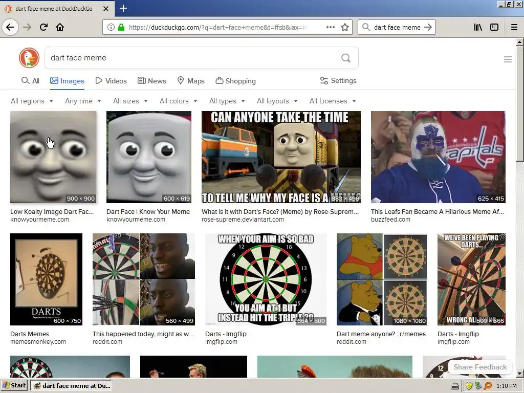Expand the All types filter

point(227,101)
